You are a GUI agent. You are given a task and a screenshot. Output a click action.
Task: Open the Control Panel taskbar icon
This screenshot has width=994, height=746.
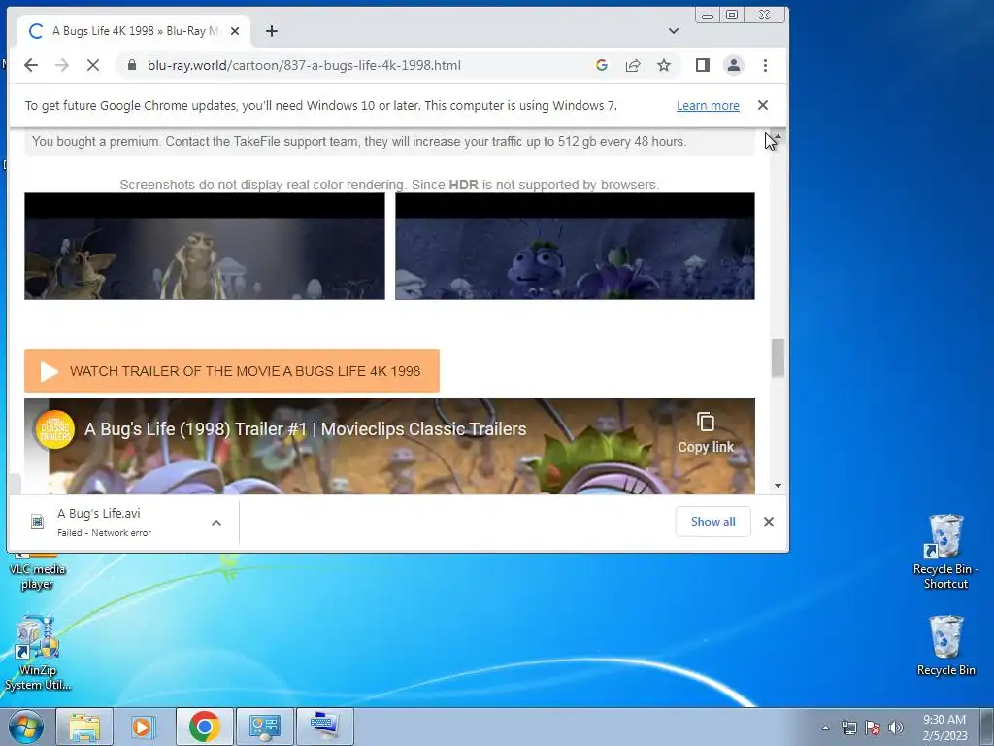(264, 727)
